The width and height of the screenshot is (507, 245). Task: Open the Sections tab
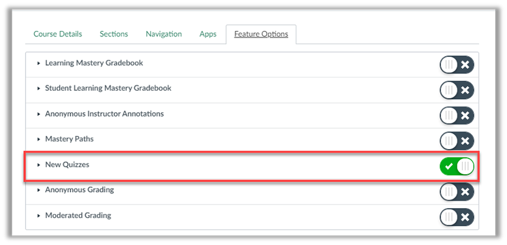pos(114,34)
